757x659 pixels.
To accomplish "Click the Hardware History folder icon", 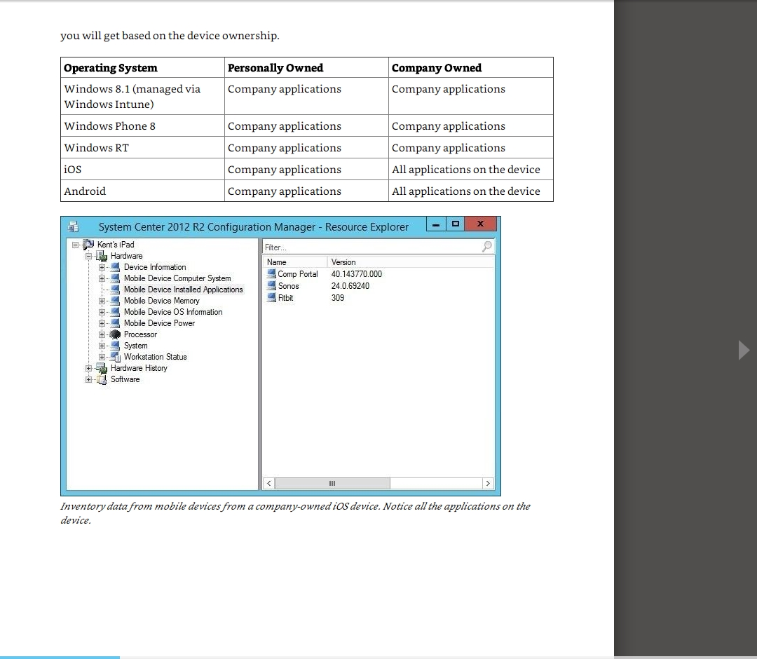I will coord(103,368).
